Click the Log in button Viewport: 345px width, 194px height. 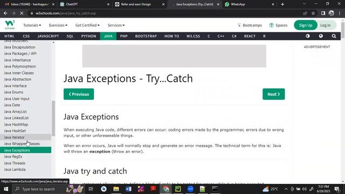click(326, 25)
